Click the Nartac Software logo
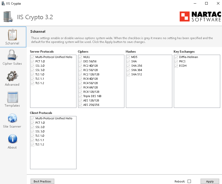The height and width of the screenshot is (184, 222). point(200,17)
